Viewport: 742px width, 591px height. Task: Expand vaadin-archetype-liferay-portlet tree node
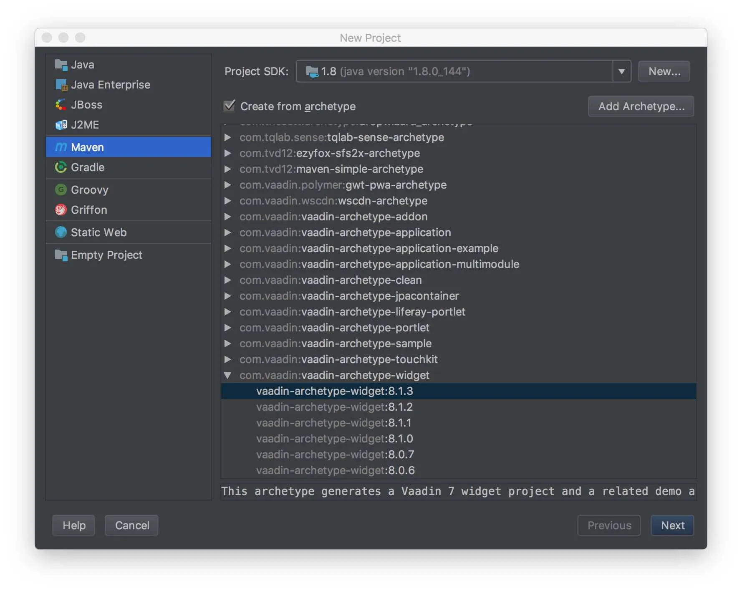(x=227, y=312)
